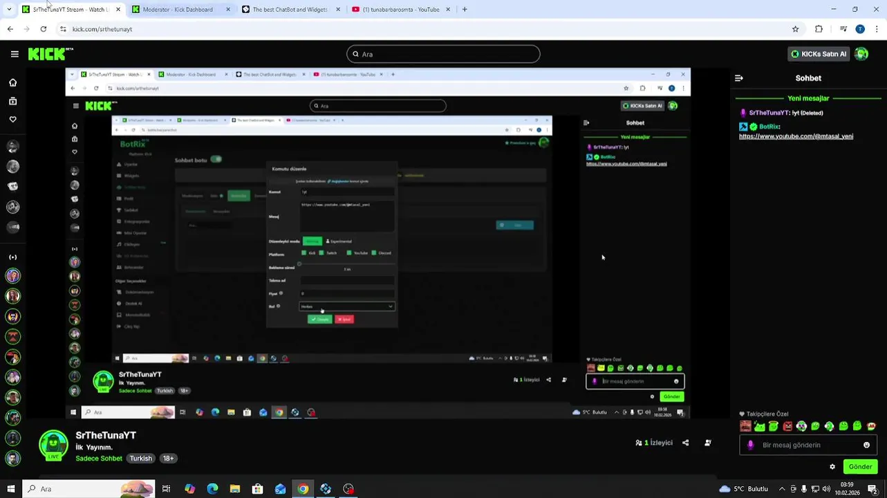The height and width of the screenshot is (498, 887).
Task: Close the YouTube browser tab
Action: (448, 10)
